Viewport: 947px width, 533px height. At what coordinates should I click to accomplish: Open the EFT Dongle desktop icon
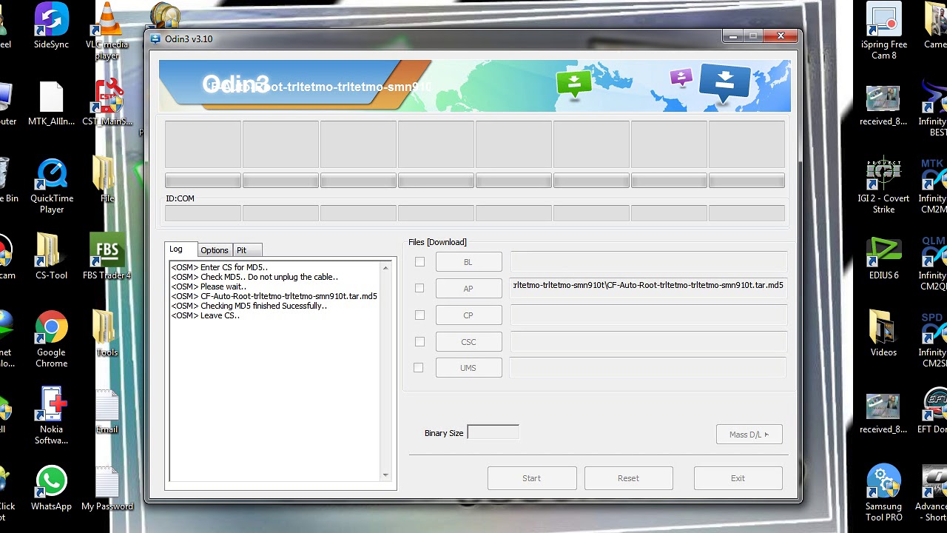[x=934, y=411]
